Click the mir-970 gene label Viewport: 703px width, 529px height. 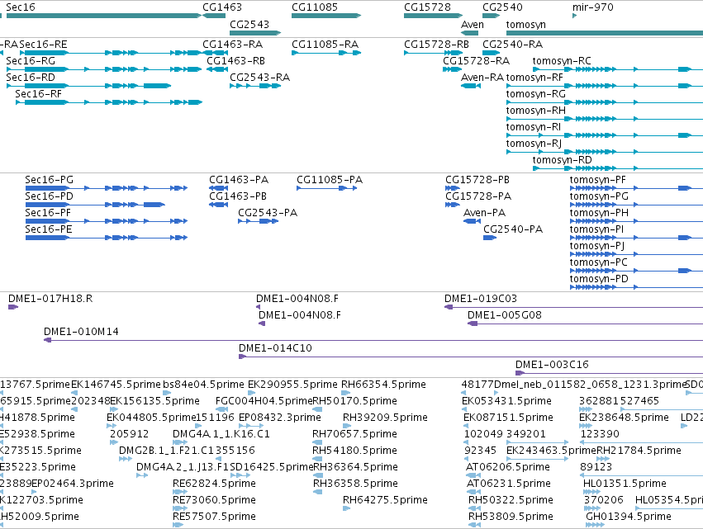(592, 7)
